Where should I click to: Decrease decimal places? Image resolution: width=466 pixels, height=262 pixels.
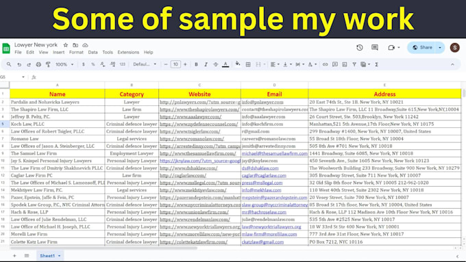[103, 64]
